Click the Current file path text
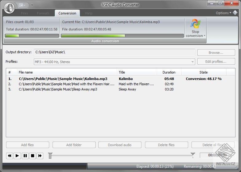This screenshot has height=172, width=241. [111, 22]
